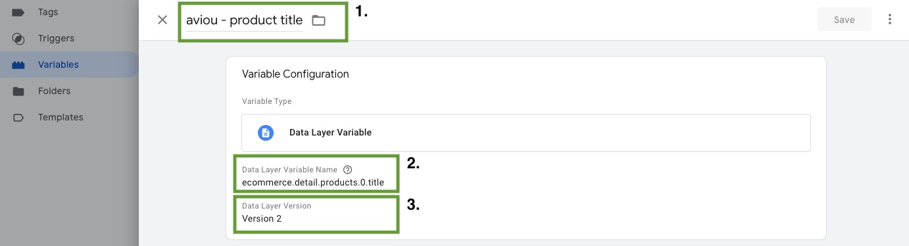The height and width of the screenshot is (246, 909).
Task: Click the Triggers circular icon in sidebar
Action: (x=18, y=39)
